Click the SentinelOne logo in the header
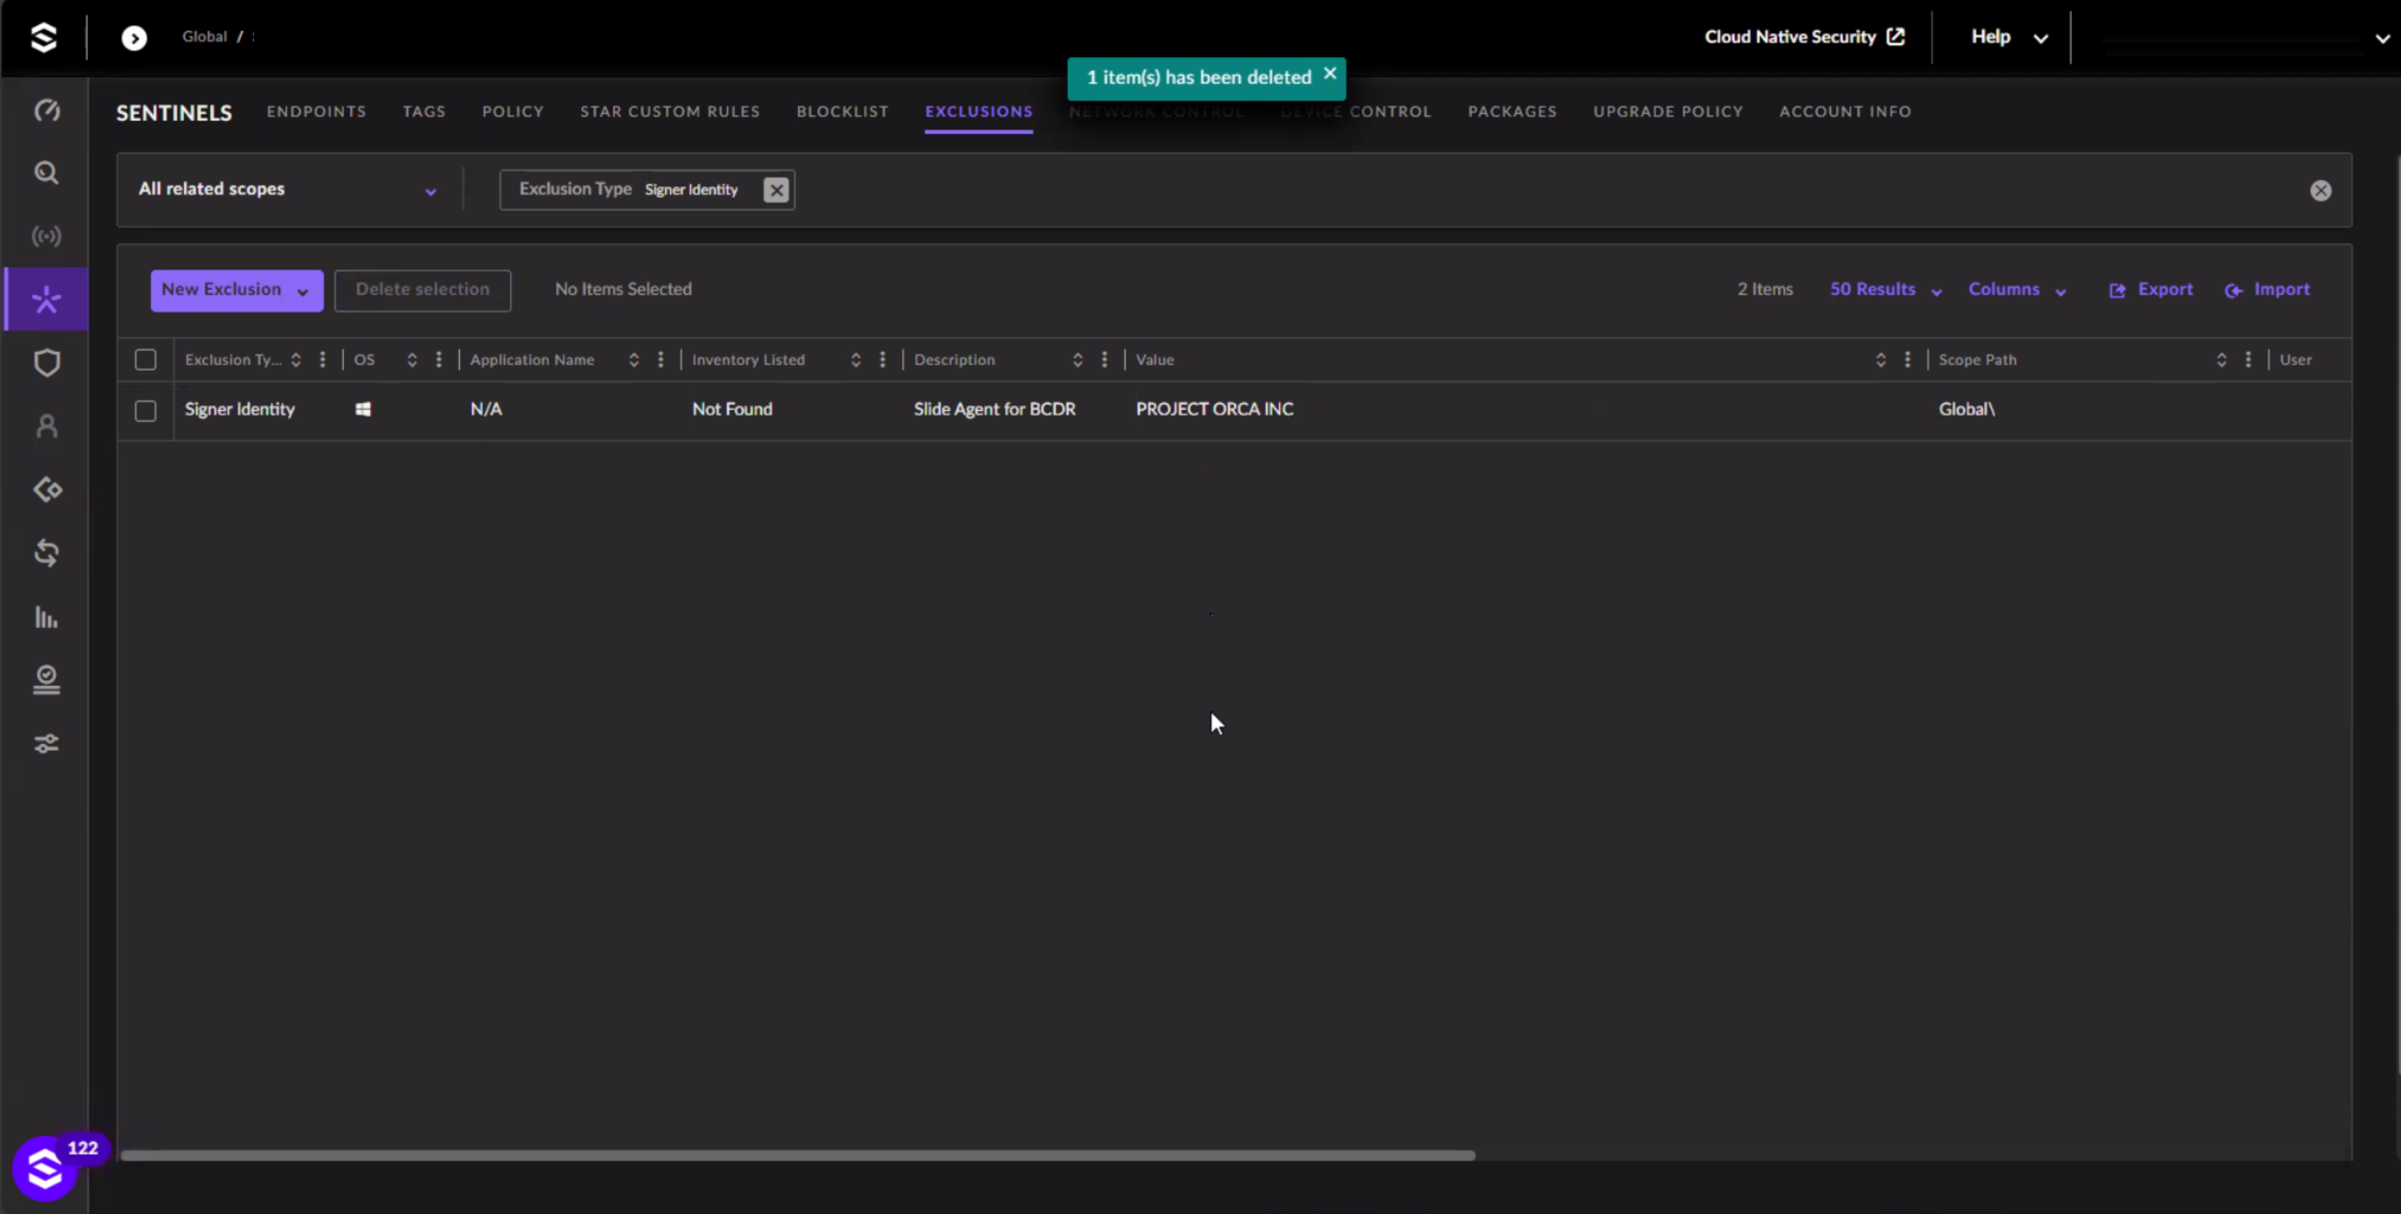 click(x=44, y=37)
